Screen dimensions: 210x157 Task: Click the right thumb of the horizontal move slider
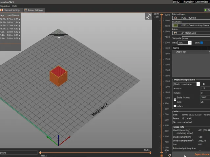click(150, 153)
